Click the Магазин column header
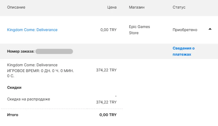 pyautogui.click(x=137, y=7)
